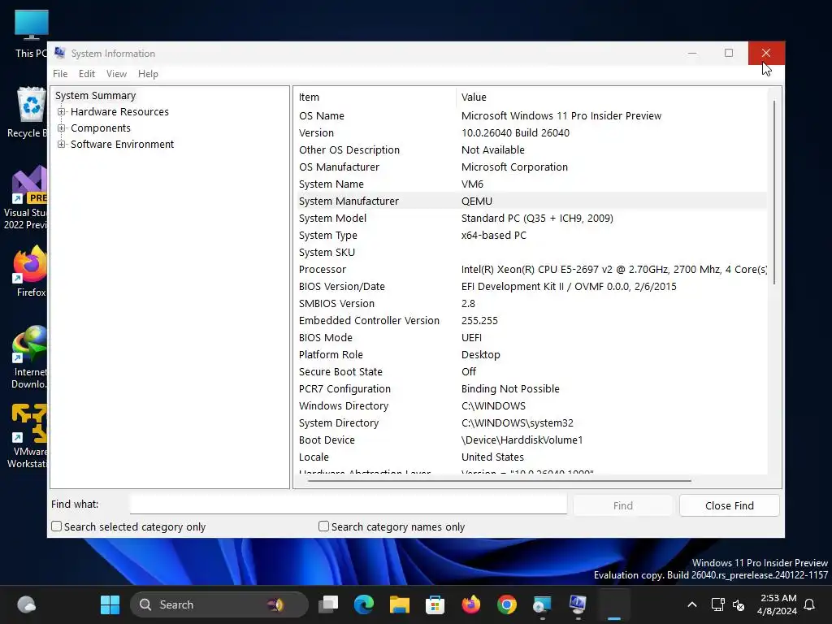Open the View menu
832x624 pixels.
[116, 74]
